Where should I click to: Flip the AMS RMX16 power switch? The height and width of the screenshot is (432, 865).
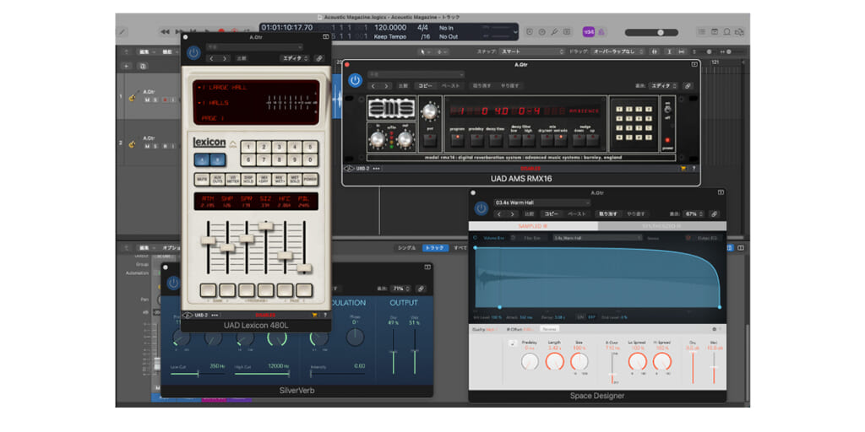point(667,109)
